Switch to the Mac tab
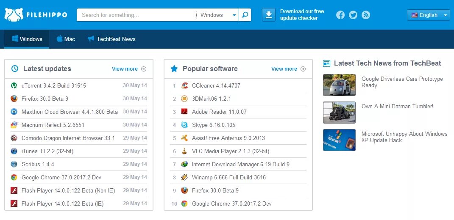This screenshot has height=220, width=454. pyautogui.click(x=66, y=39)
